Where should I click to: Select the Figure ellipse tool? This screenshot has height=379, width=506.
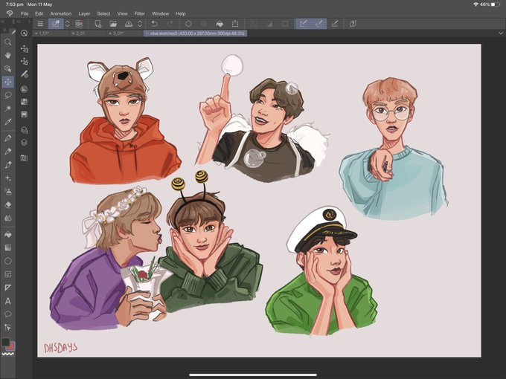(x=7, y=261)
